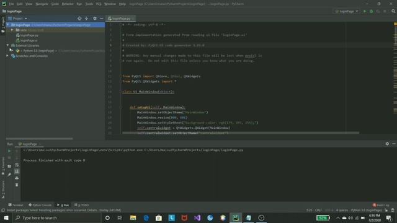Click the 4 spaces indent status
Viewport: 397px width, 223px height.
[342, 210]
